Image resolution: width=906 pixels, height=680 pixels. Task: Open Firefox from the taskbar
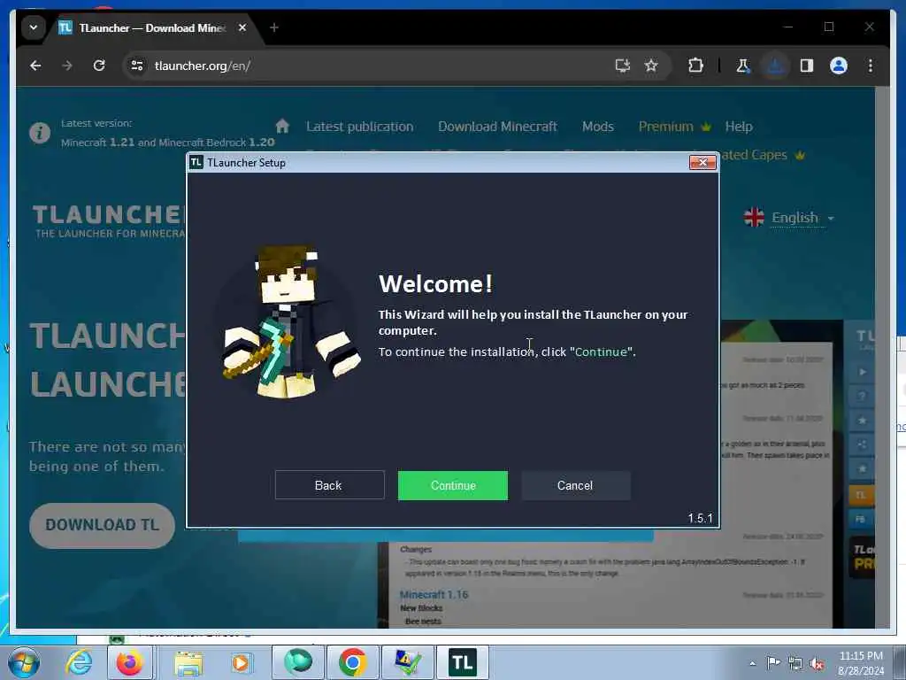tap(130, 662)
